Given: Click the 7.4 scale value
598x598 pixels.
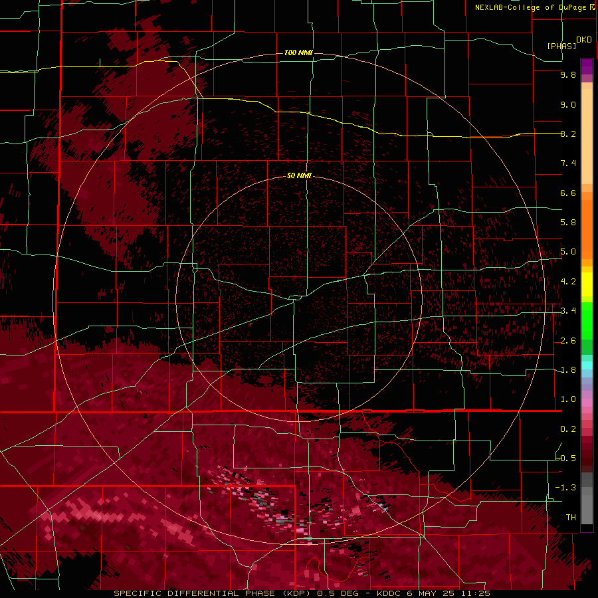Looking at the screenshot, I should [568, 163].
